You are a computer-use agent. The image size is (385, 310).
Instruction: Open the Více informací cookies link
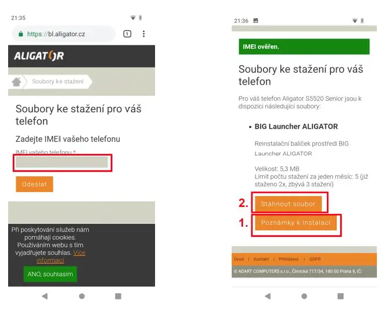pyautogui.click(x=61, y=256)
